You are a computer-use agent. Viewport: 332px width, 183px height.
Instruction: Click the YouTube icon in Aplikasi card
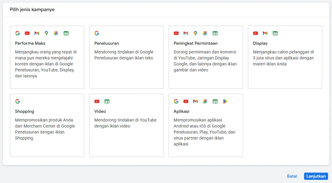[x=186, y=101]
